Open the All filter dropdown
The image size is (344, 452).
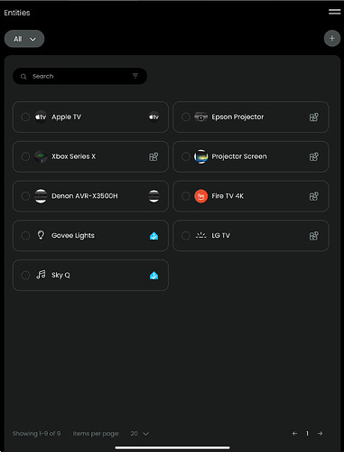coord(24,39)
